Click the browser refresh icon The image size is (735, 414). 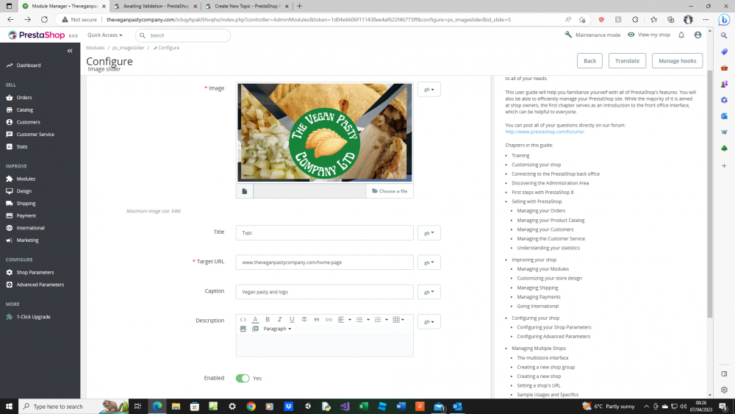[44, 19]
